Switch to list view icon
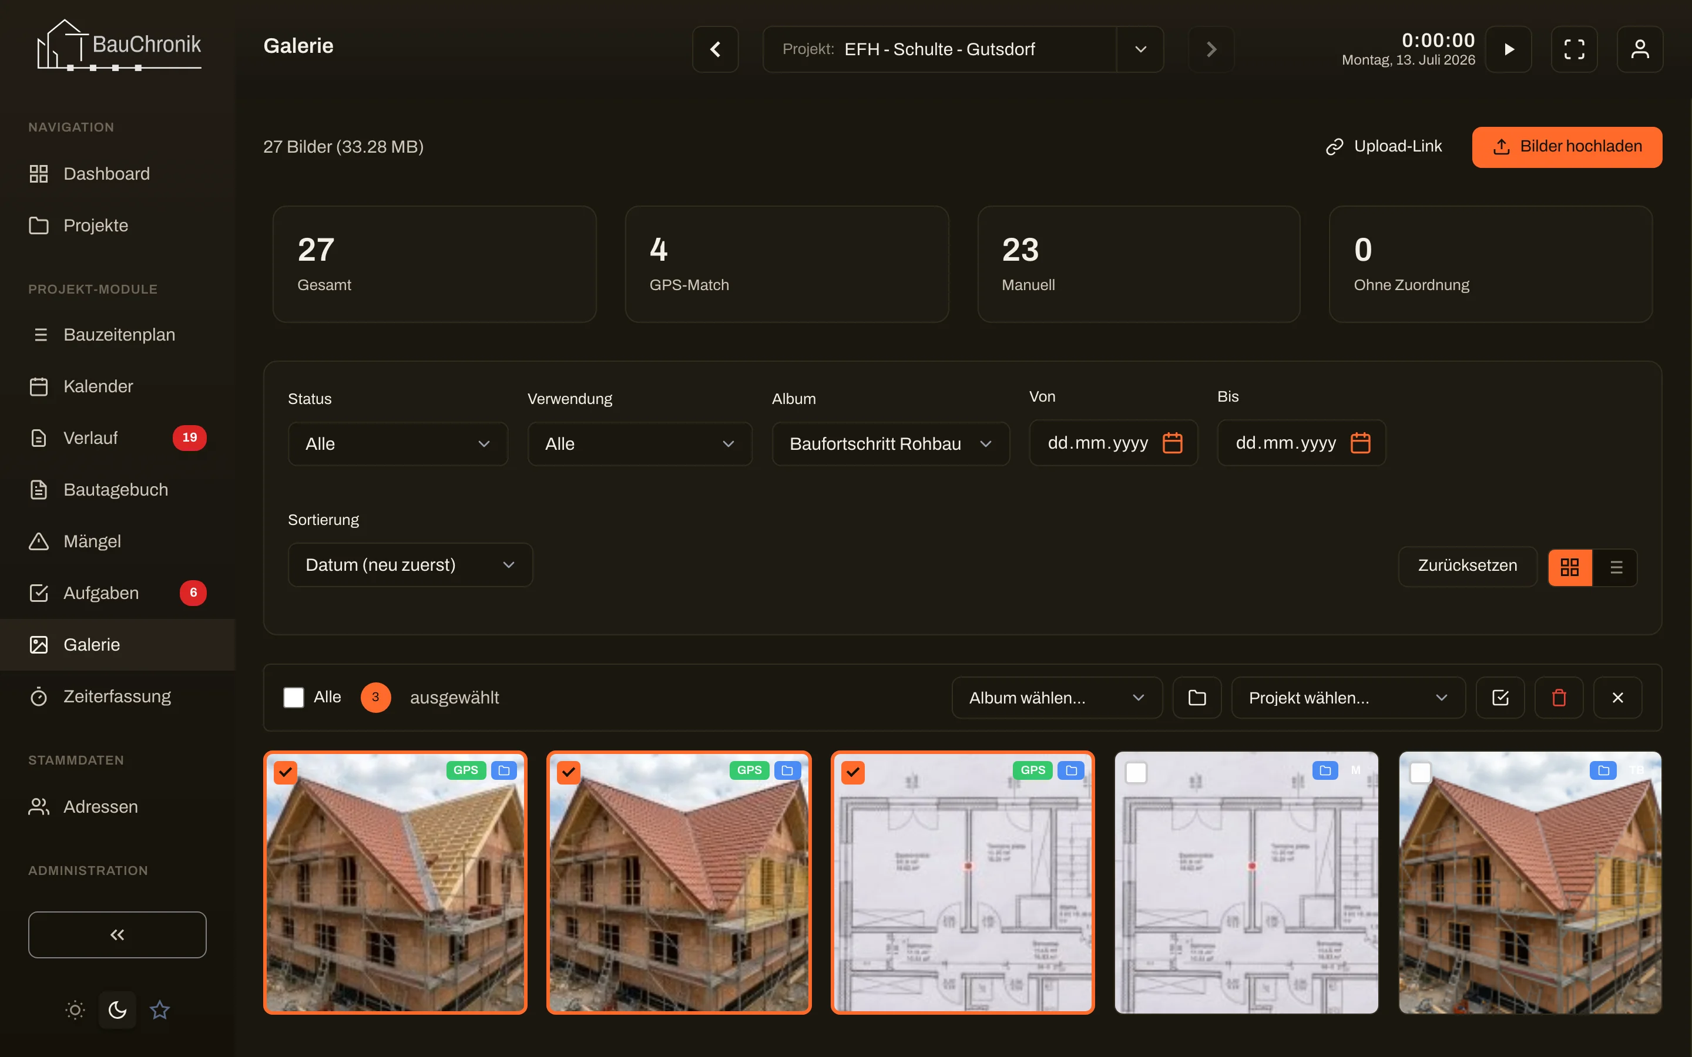Screen dimensions: 1692x1057 click(1616, 567)
